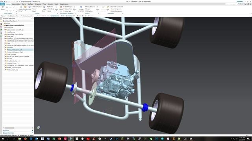Image resolution: width=252 pixels, height=141 pixels.
Task: Click the Draft command
Action: pyautogui.click(x=50, y=11)
